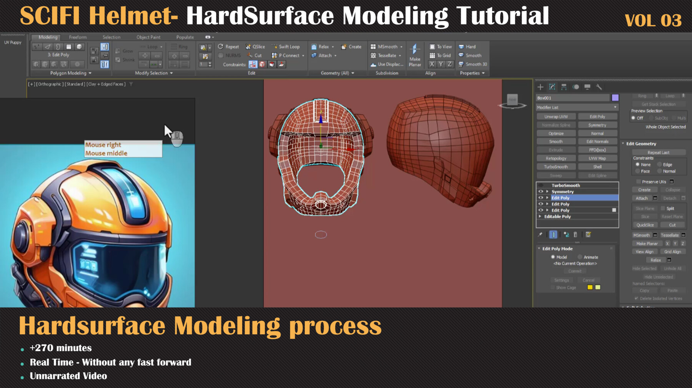The image size is (692, 388).
Task: Expand the highlighted Edit Poly modifier in the stack
Action: point(547,197)
